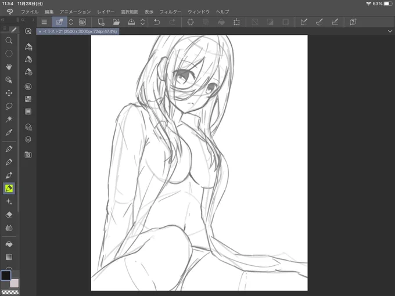Expand stepper arrows next to edit icon
This screenshot has height=296, width=395.
(x=71, y=22)
